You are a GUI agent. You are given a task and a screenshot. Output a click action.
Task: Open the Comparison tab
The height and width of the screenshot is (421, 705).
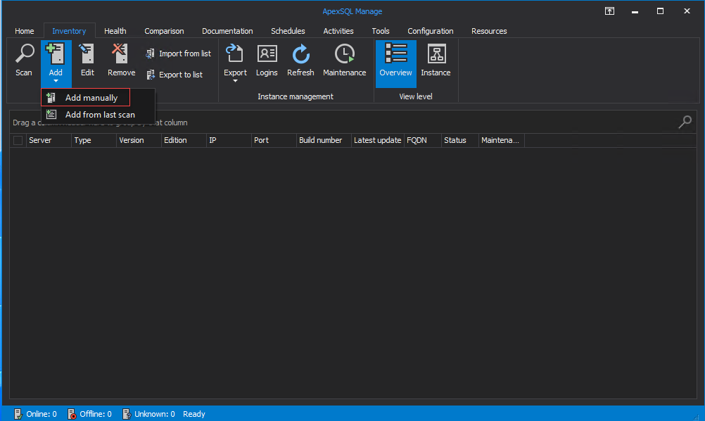point(164,31)
